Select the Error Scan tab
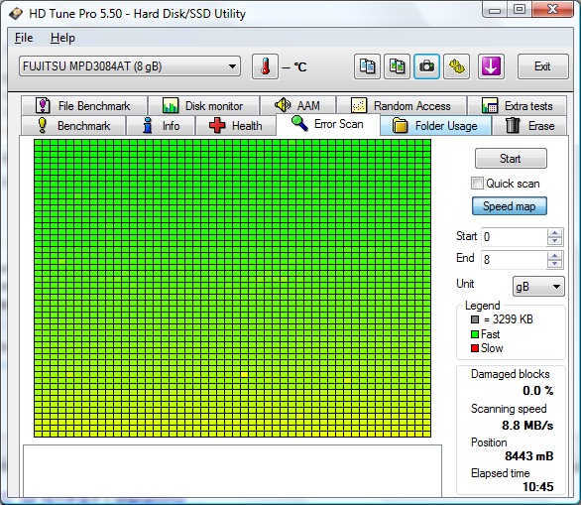 (x=328, y=124)
